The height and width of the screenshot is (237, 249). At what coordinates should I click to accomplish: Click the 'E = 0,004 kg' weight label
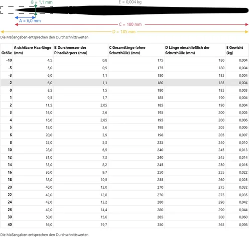click(x=130, y=2)
